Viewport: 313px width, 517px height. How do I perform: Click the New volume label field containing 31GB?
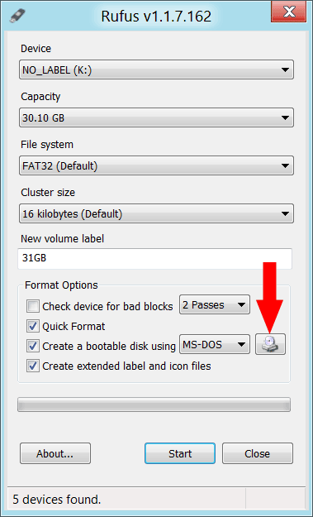(154, 258)
